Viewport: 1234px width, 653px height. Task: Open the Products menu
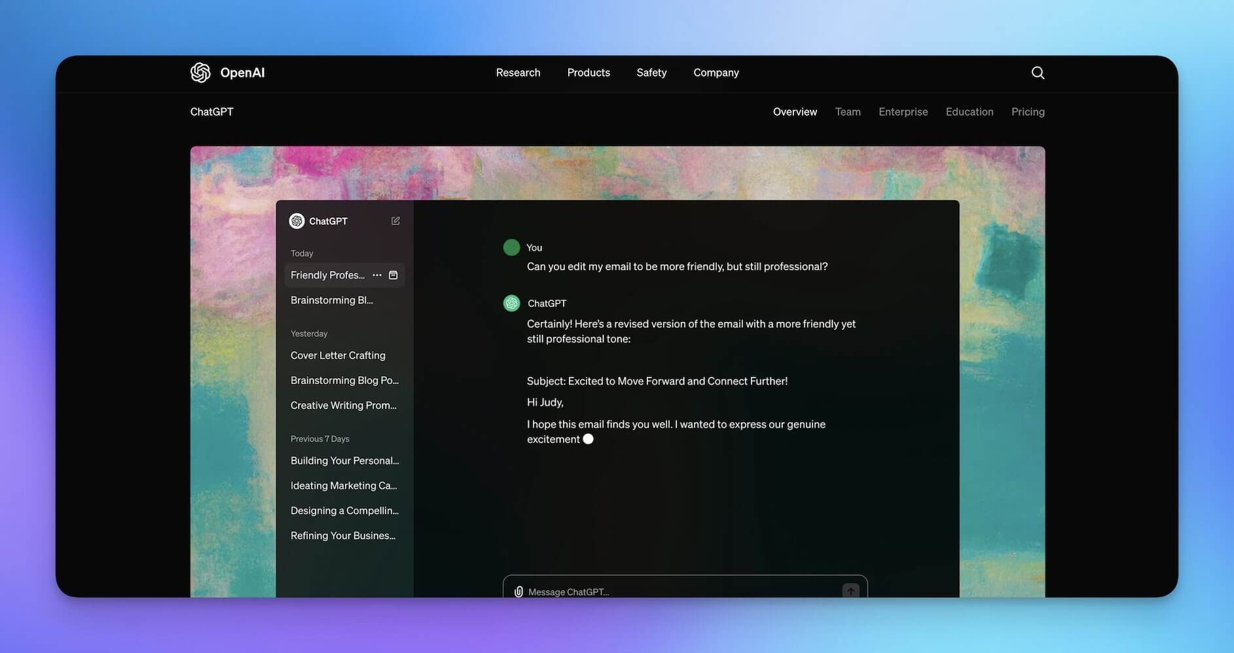click(x=588, y=72)
